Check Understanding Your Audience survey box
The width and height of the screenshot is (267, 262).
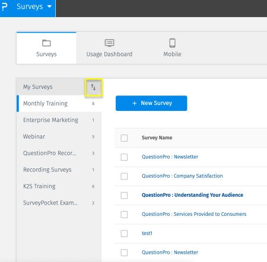(x=124, y=196)
